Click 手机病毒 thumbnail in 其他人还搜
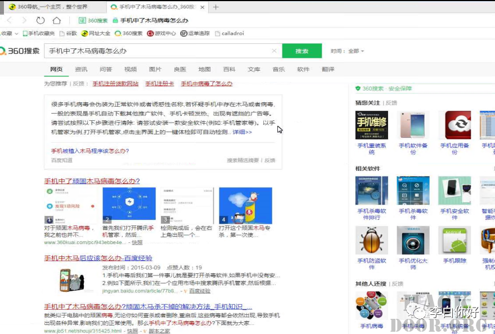This screenshot has height=334, width=495. (372, 305)
